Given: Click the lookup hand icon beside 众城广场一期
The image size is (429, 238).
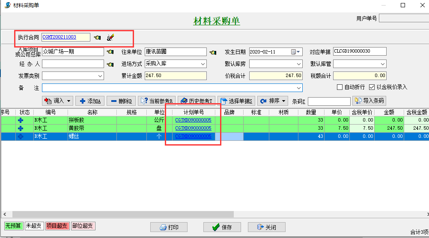Looking at the screenshot, I should [x=110, y=52].
